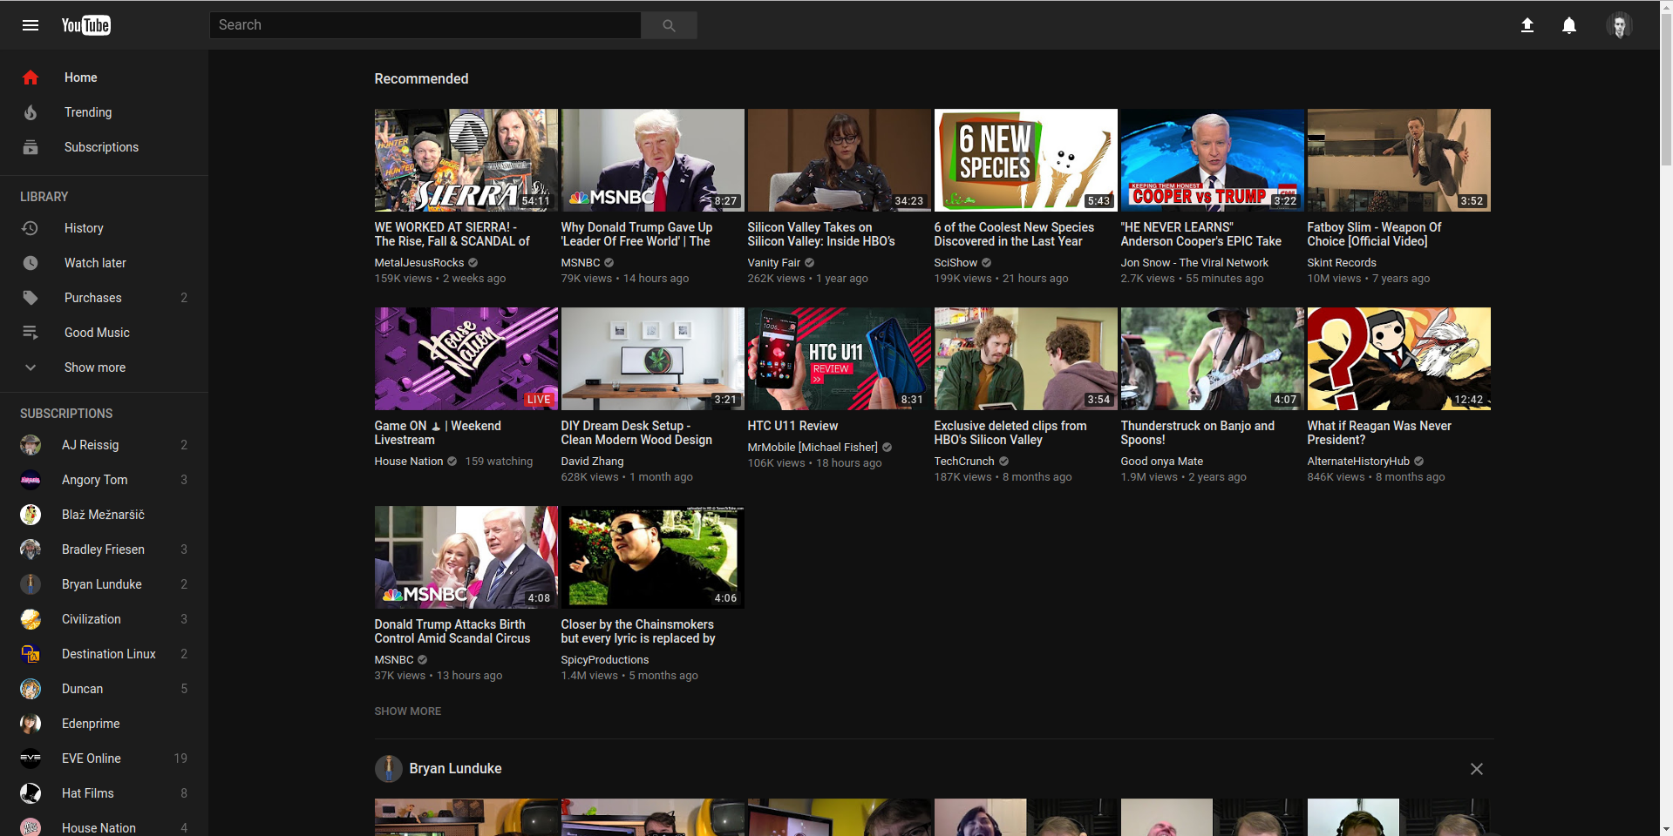The image size is (1673, 836).
Task: Open 'Closer by the Chainsmokers' title
Action: (638, 631)
